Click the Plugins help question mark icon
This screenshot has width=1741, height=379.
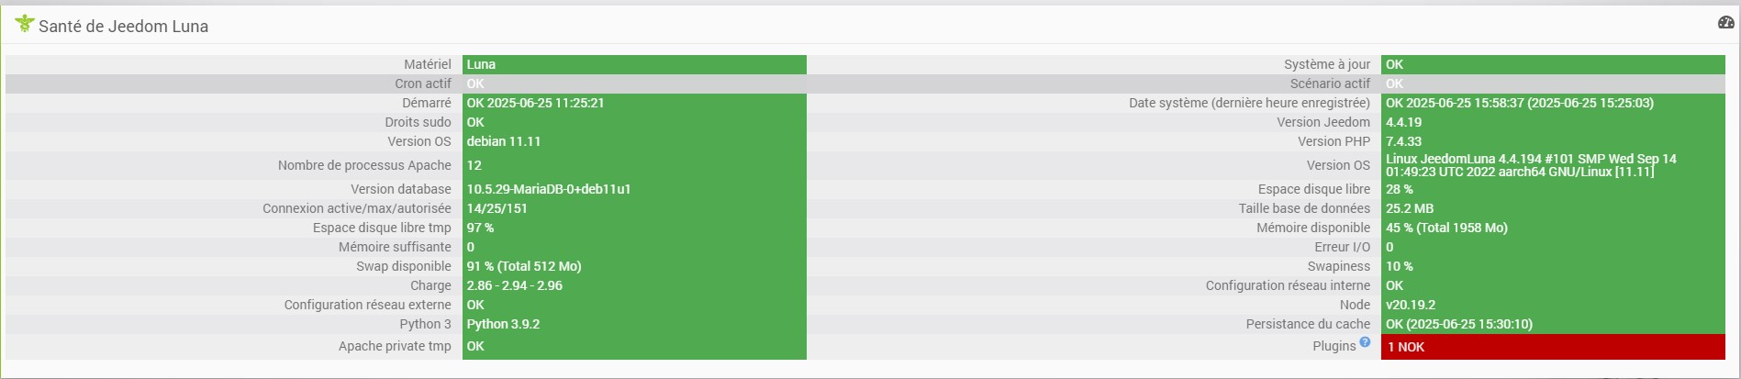coord(1365,342)
